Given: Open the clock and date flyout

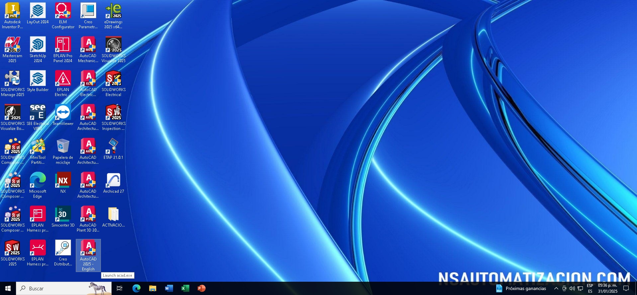Looking at the screenshot, I should tap(607, 288).
